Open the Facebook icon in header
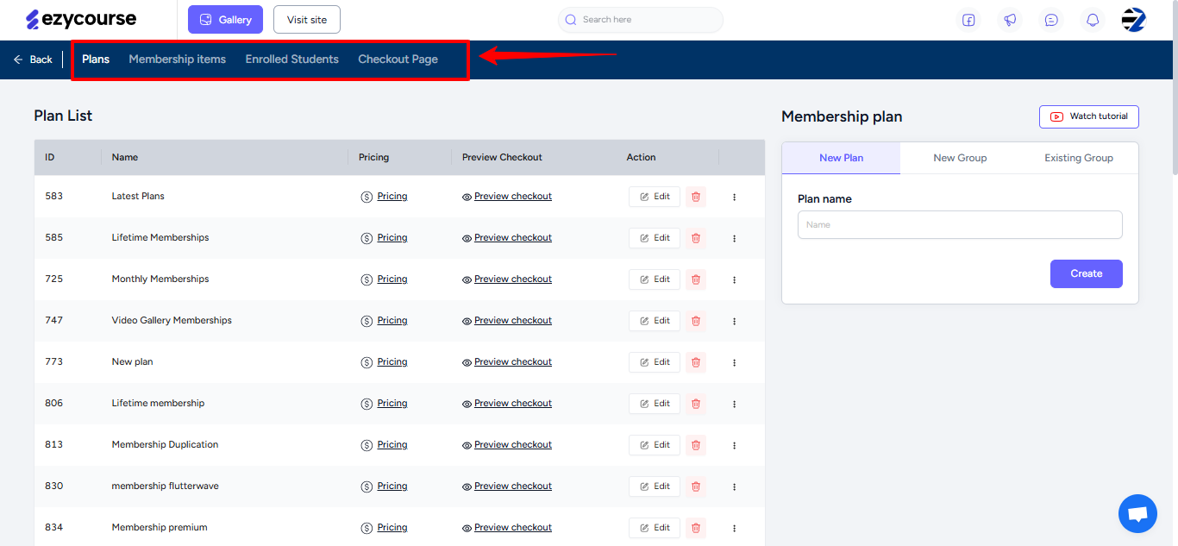This screenshot has height=546, width=1178. 968,20
